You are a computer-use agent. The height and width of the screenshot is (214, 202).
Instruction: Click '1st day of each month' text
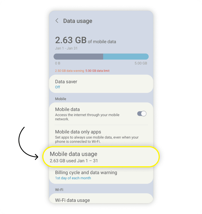pyautogui.click(x=73, y=178)
